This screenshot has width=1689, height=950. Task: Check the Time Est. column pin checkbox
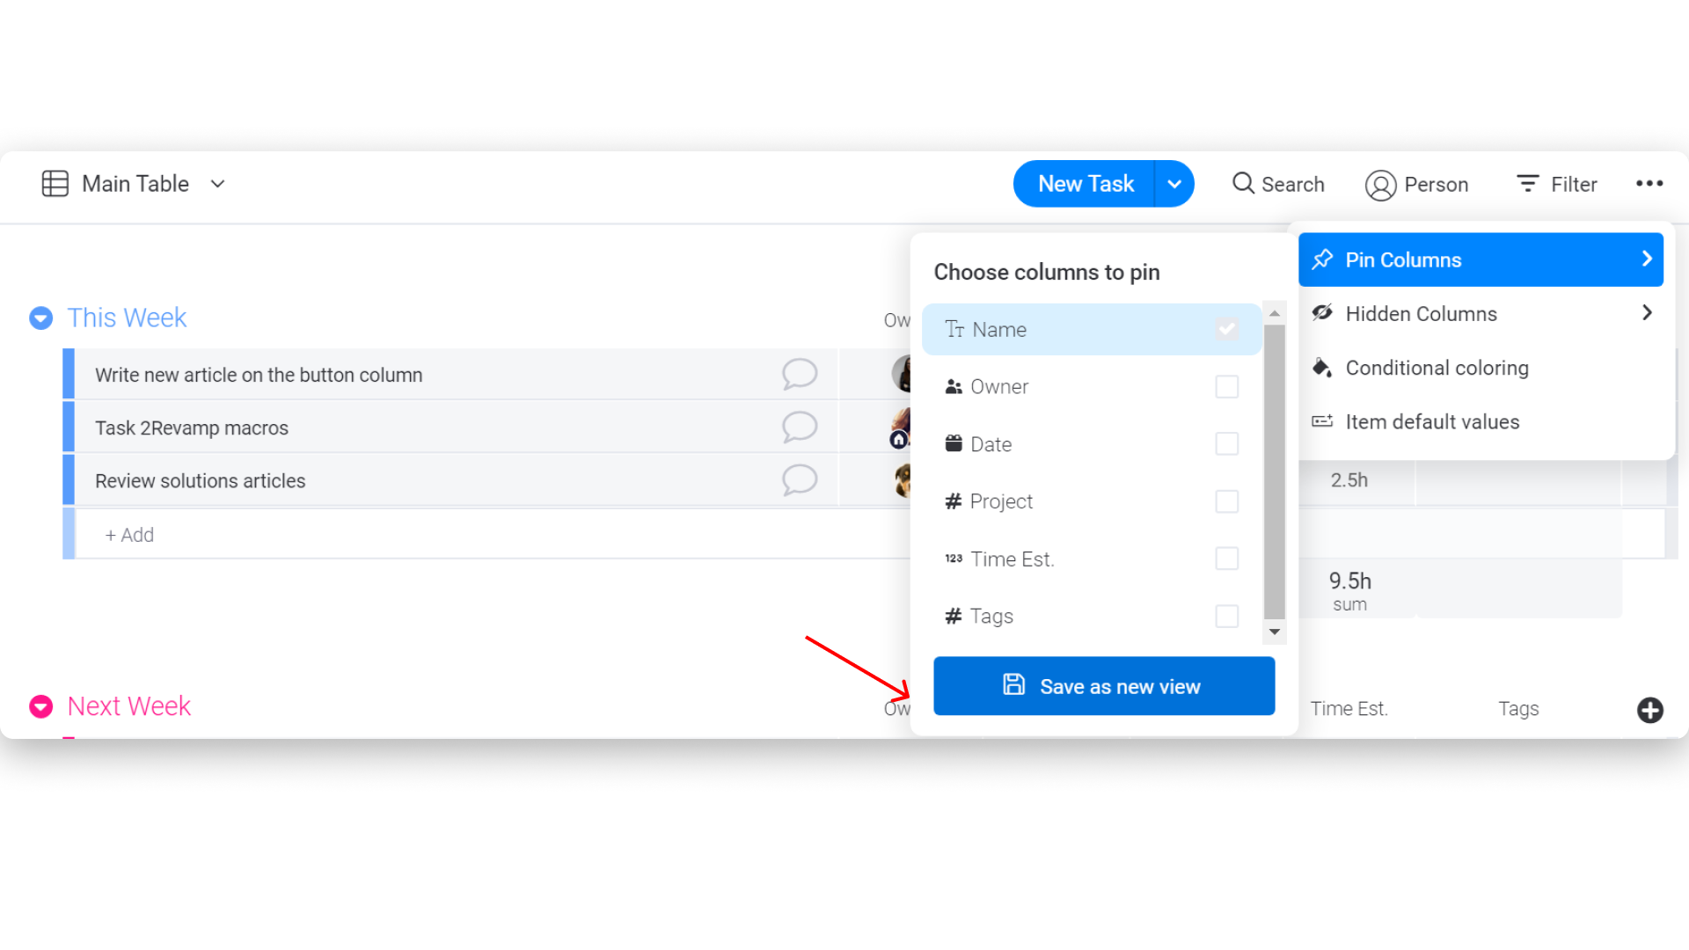pos(1226,559)
